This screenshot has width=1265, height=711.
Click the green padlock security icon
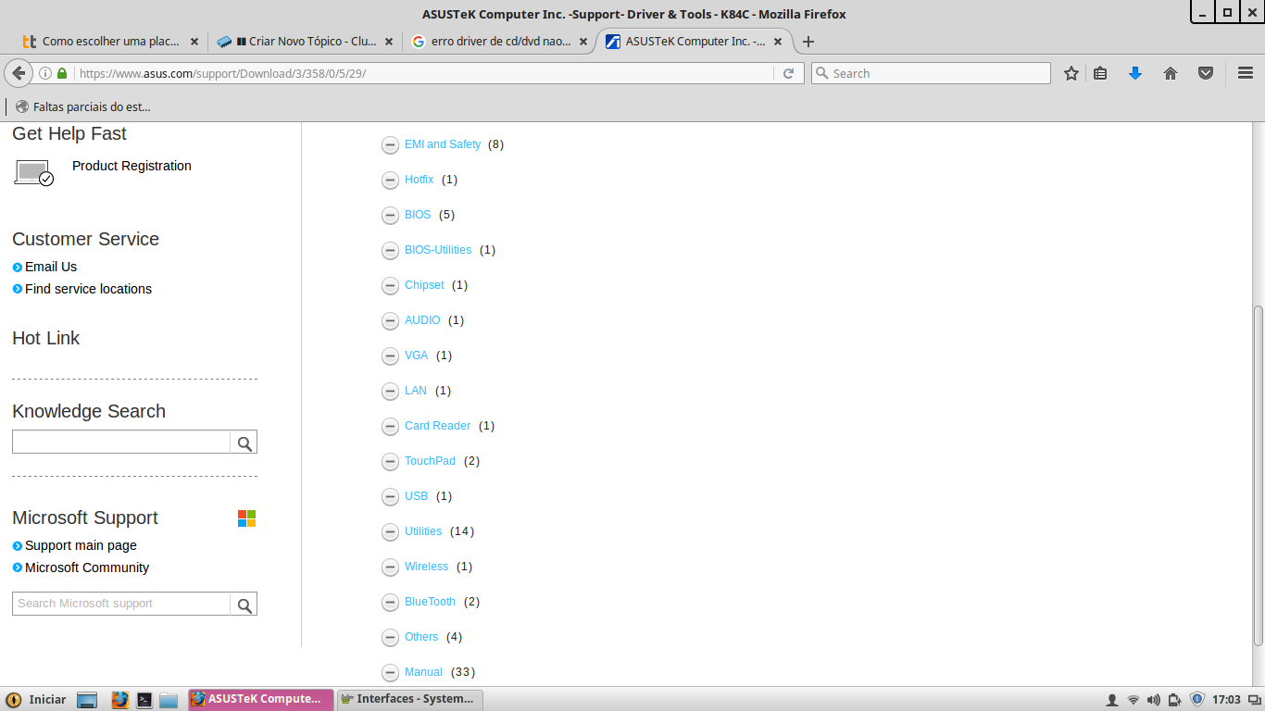pos(62,73)
